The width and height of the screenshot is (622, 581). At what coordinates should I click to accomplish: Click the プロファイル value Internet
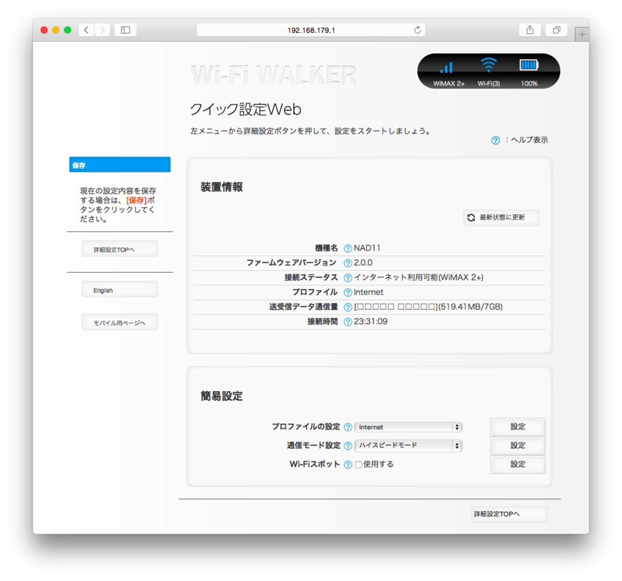(369, 292)
